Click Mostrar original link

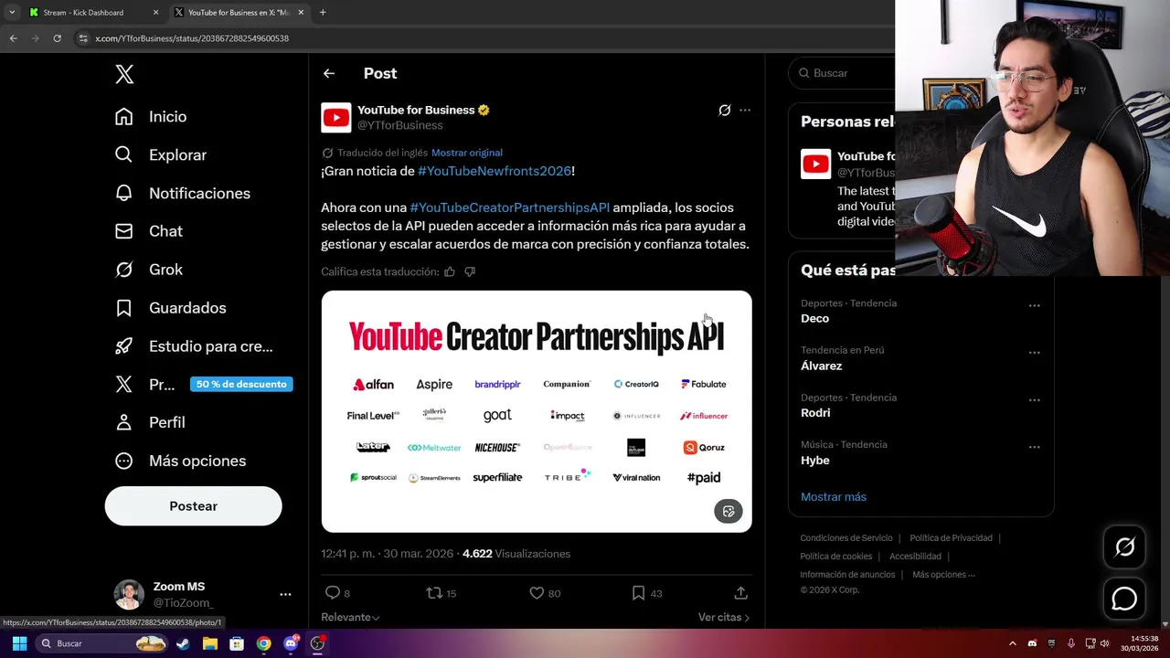(467, 153)
